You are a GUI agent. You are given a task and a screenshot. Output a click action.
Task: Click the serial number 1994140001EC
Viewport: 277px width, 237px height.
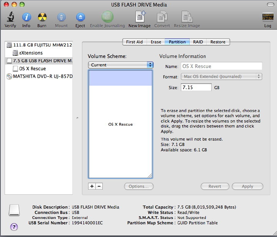tap(87, 223)
